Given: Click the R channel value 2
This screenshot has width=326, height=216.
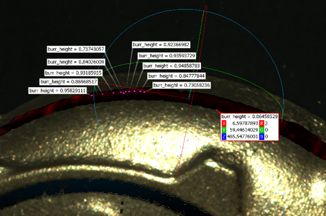Looking at the screenshot, I should click(266, 123).
